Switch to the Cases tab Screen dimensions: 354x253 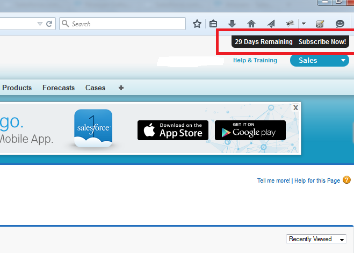point(95,88)
